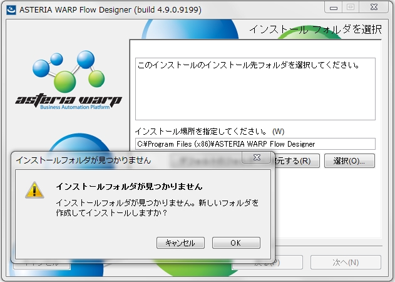The height and width of the screenshot is (282, 395).
Task: Click the インストール フォルダを選択 heading
Action: (x=315, y=29)
